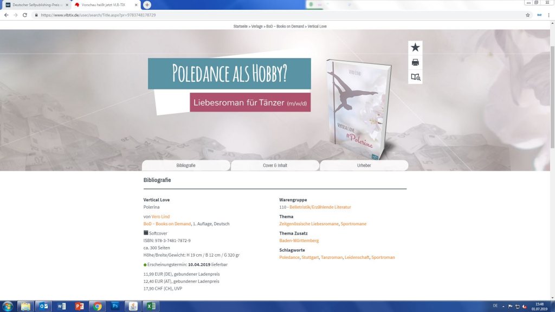
Task: Click the book cover image
Action: (359, 109)
